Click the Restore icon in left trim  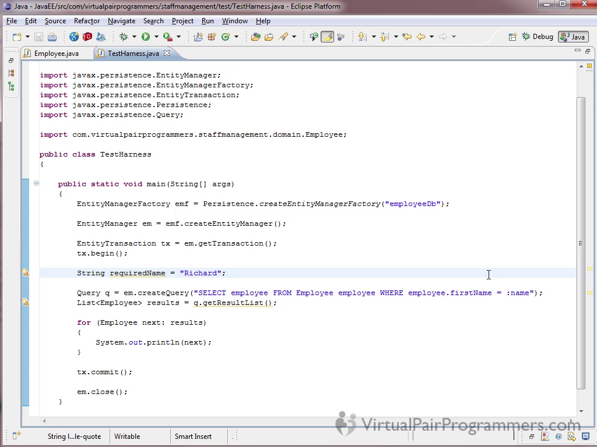(x=11, y=61)
